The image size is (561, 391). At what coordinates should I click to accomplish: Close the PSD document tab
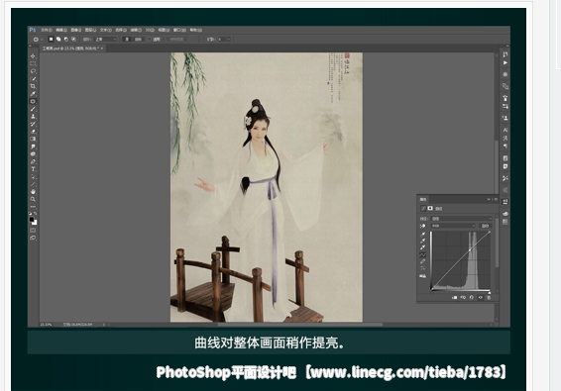[102, 49]
